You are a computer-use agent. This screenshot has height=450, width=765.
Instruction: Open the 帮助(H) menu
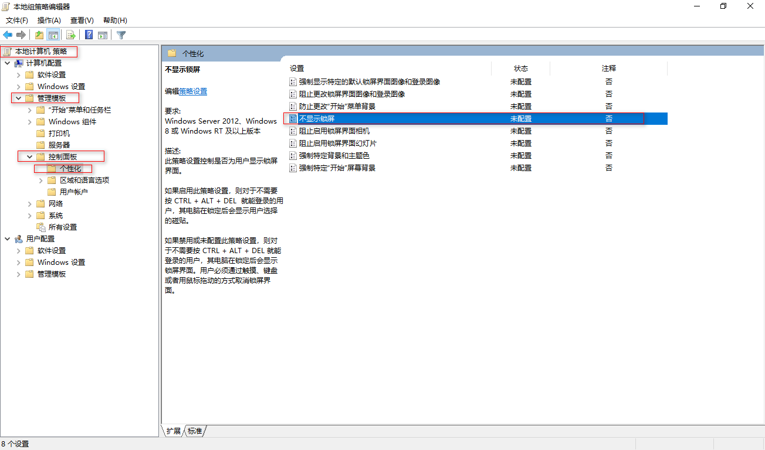point(115,21)
